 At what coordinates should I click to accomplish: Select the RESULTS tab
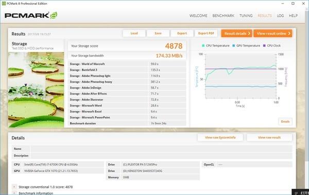(x=265, y=15)
